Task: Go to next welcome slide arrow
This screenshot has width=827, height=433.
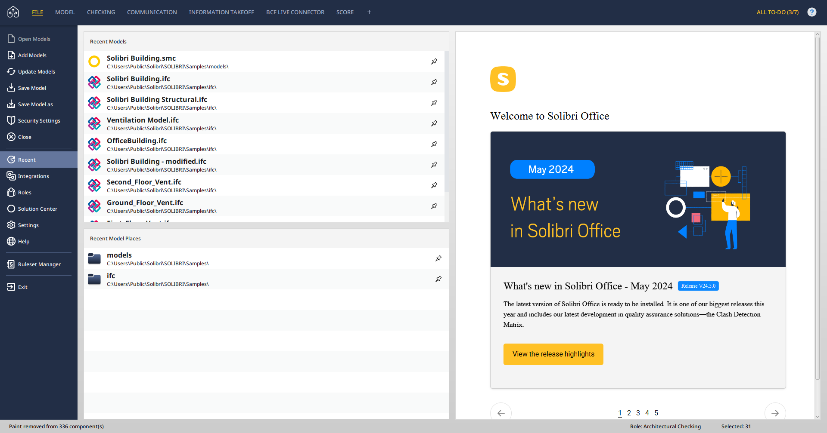Action: point(774,413)
